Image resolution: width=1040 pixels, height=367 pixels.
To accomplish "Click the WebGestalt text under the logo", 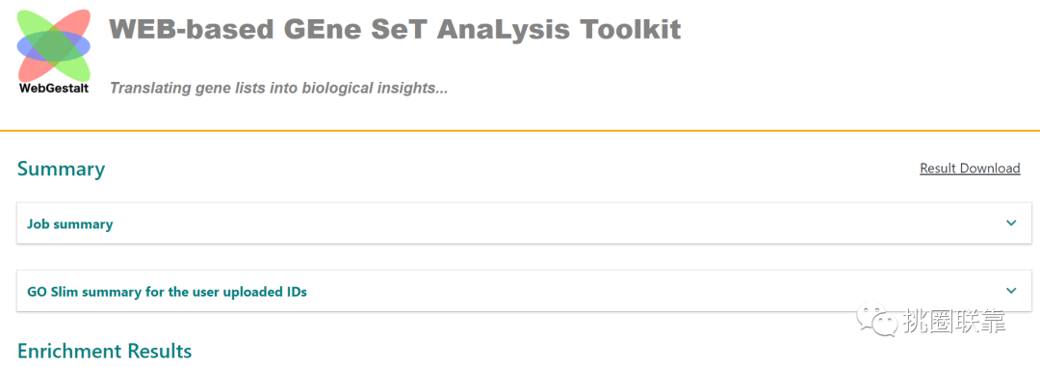I will (54, 88).
